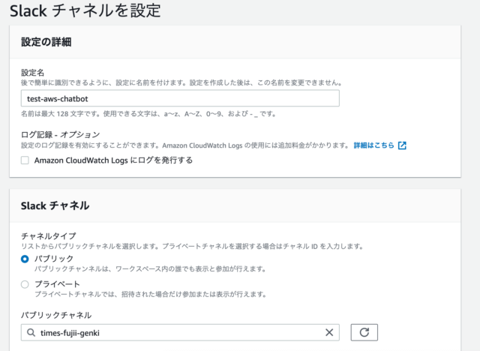
Task: Select the プライベート channel type radio
Action: [25, 284]
